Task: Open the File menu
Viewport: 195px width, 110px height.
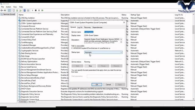Action: click(2, 7)
